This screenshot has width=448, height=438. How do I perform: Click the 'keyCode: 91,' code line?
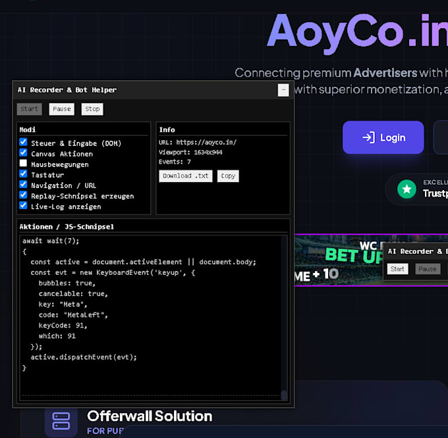point(63,326)
